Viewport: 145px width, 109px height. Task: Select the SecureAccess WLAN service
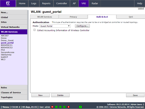[x=8, y=52]
